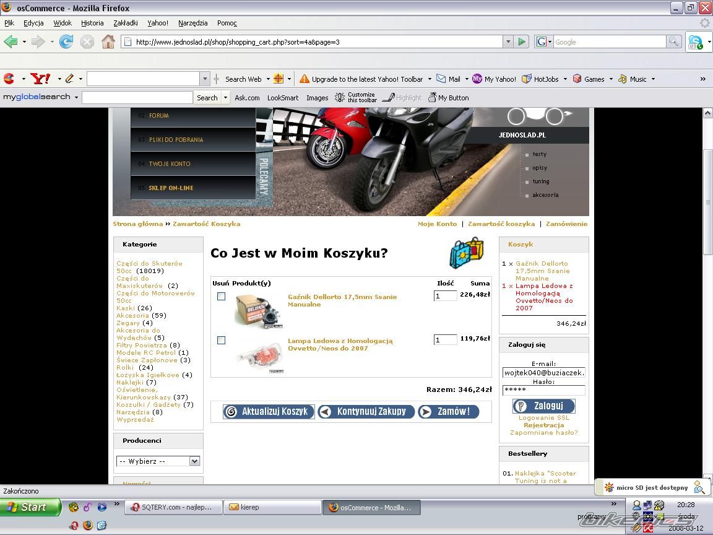The width and height of the screenshot is (713, 535).
Task: Click the green Go arrow beside address bar
Action: 522,42
